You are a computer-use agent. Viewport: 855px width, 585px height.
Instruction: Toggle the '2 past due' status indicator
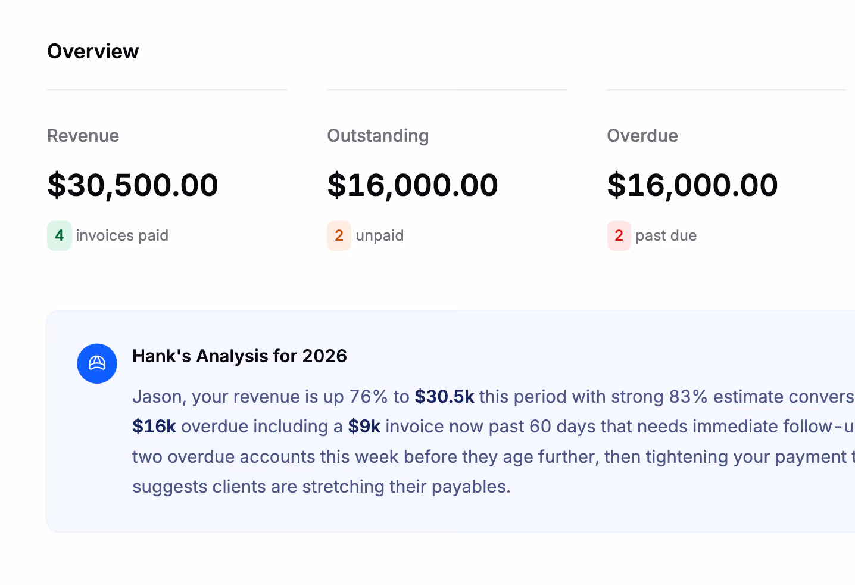point(652,235)
